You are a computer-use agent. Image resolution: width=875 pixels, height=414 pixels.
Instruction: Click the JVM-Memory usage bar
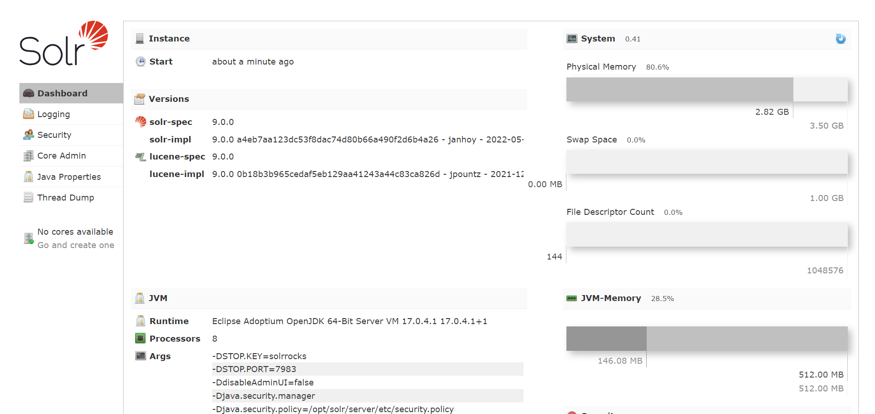tap(707, 338)
